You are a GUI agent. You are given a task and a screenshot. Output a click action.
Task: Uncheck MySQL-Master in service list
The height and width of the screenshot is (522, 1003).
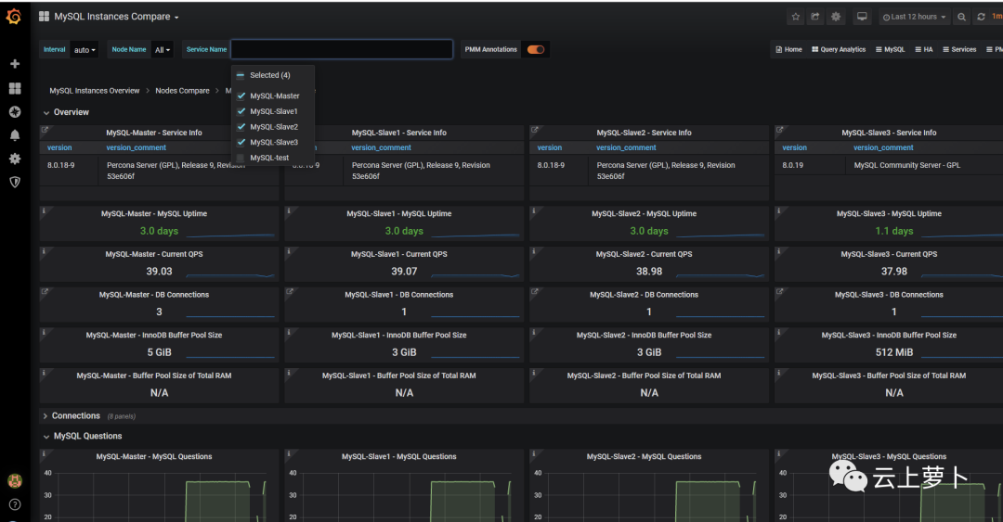click(x=241, y=95)
